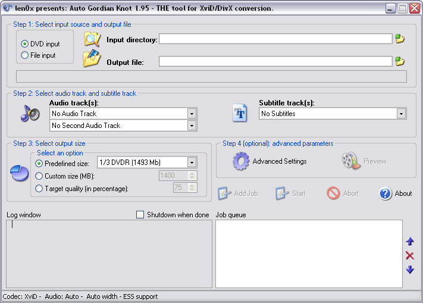Click the Input directory text field

pos(275,39)
